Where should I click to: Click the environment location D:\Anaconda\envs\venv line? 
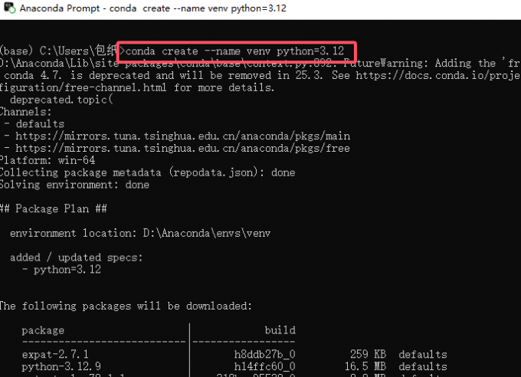140,233
